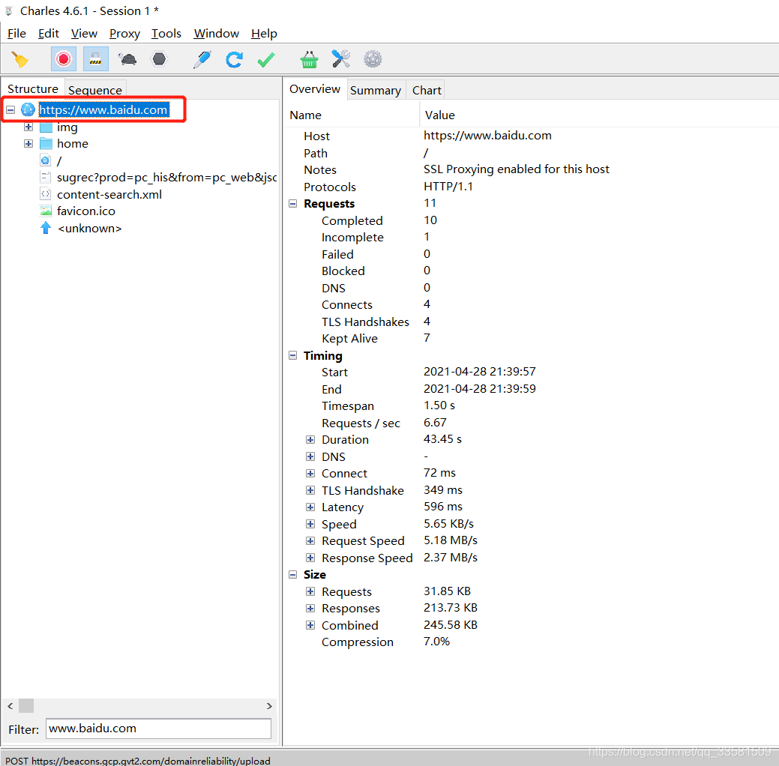The height and width of the screenshot is (766, 779).
Task: Select the sugrec?prod=pc_his request row
Action: click(167, 178)
